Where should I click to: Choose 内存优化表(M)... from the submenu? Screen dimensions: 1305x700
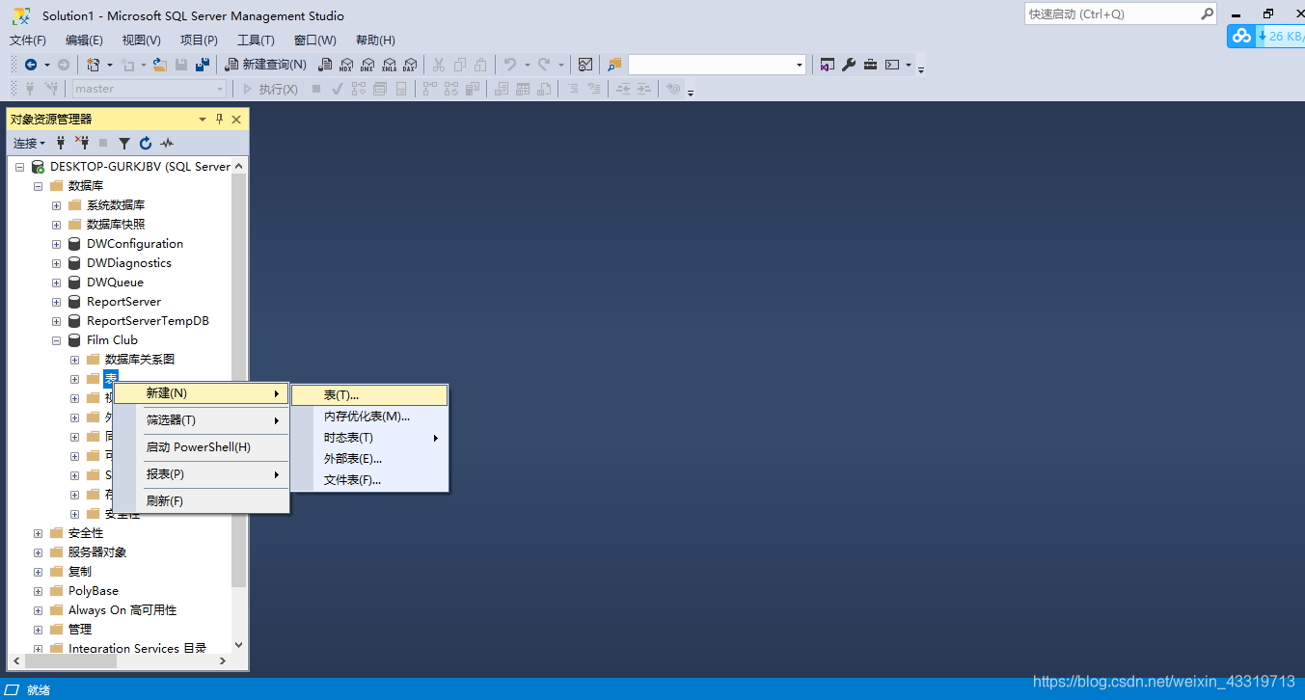(369, 417)
